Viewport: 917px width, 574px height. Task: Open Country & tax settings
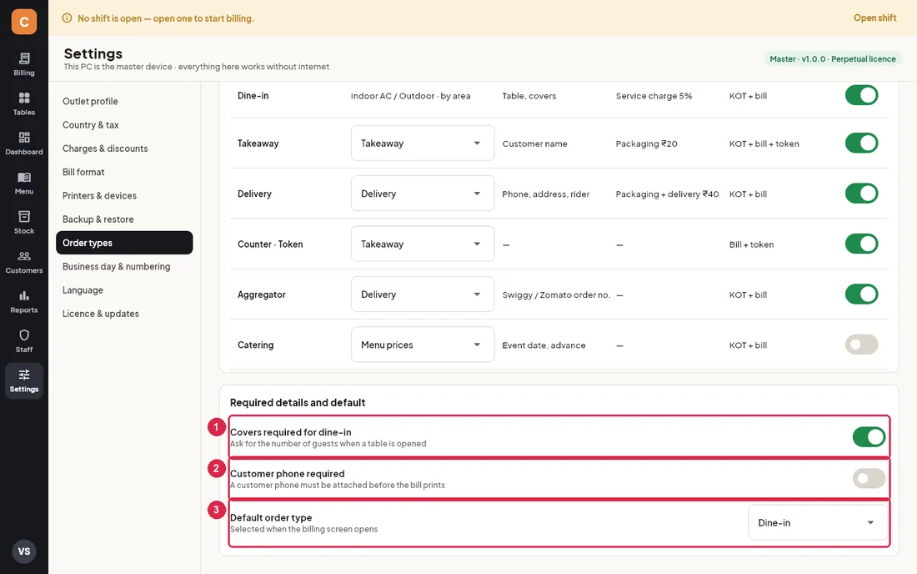pos(124,124)
